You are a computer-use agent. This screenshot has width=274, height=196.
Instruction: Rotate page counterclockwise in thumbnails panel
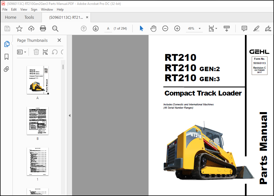55,52
